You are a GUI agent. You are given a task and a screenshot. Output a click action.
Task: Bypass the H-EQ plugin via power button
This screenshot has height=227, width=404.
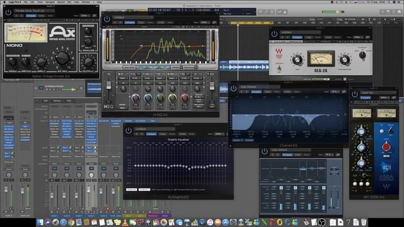point(107,19)
